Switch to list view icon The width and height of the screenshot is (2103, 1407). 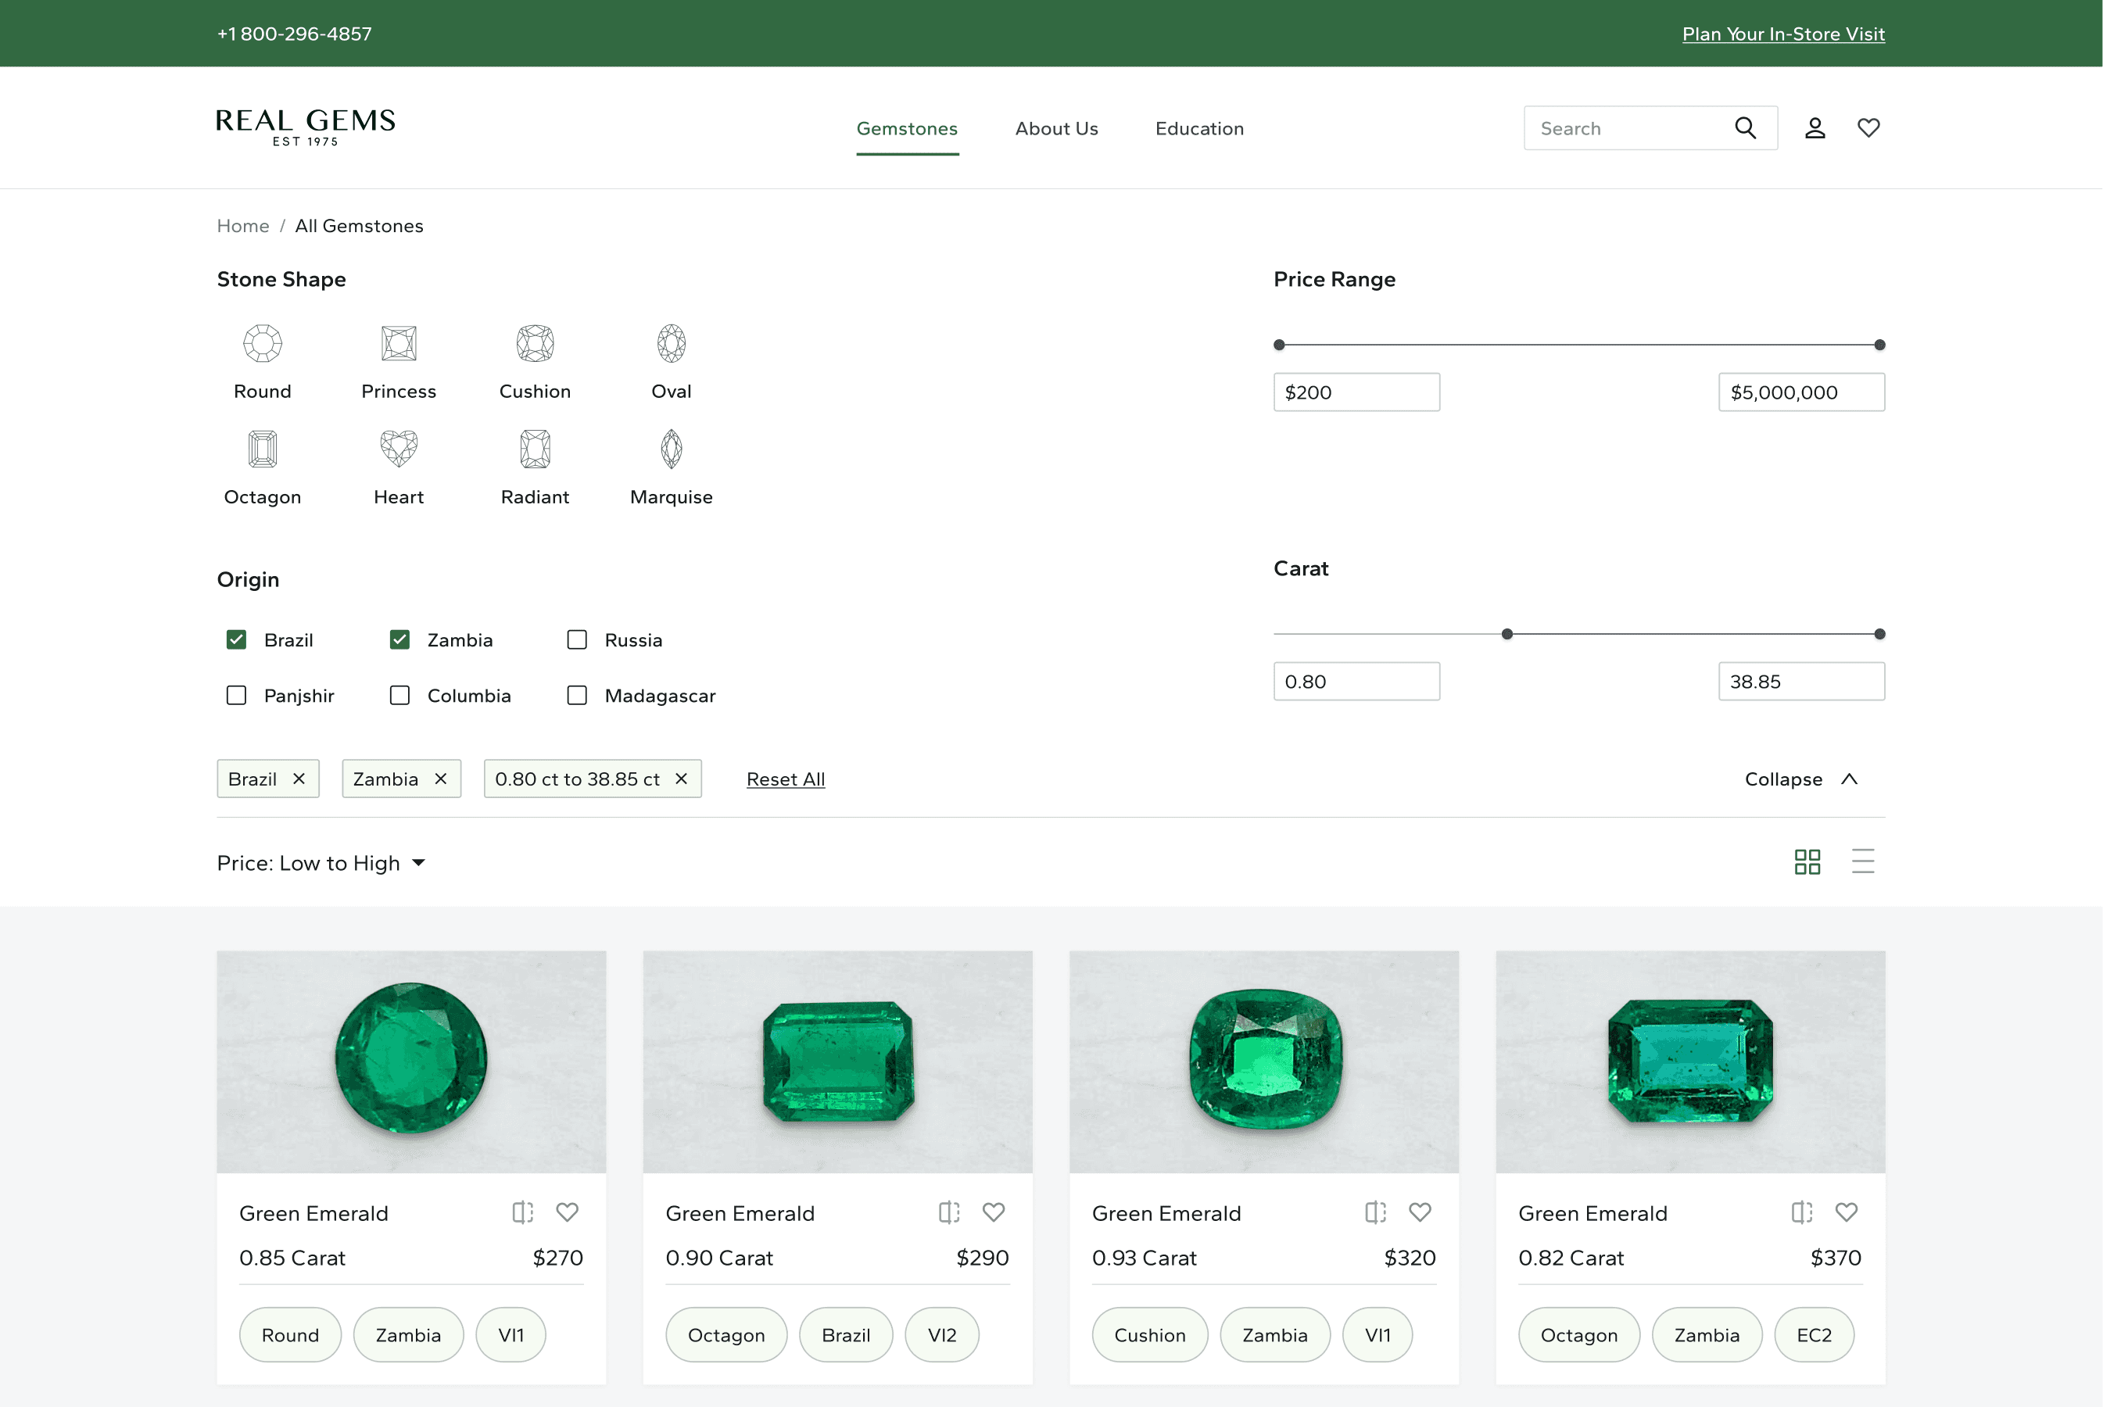[1862, 861]
